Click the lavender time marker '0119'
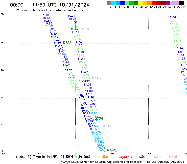 85,29
